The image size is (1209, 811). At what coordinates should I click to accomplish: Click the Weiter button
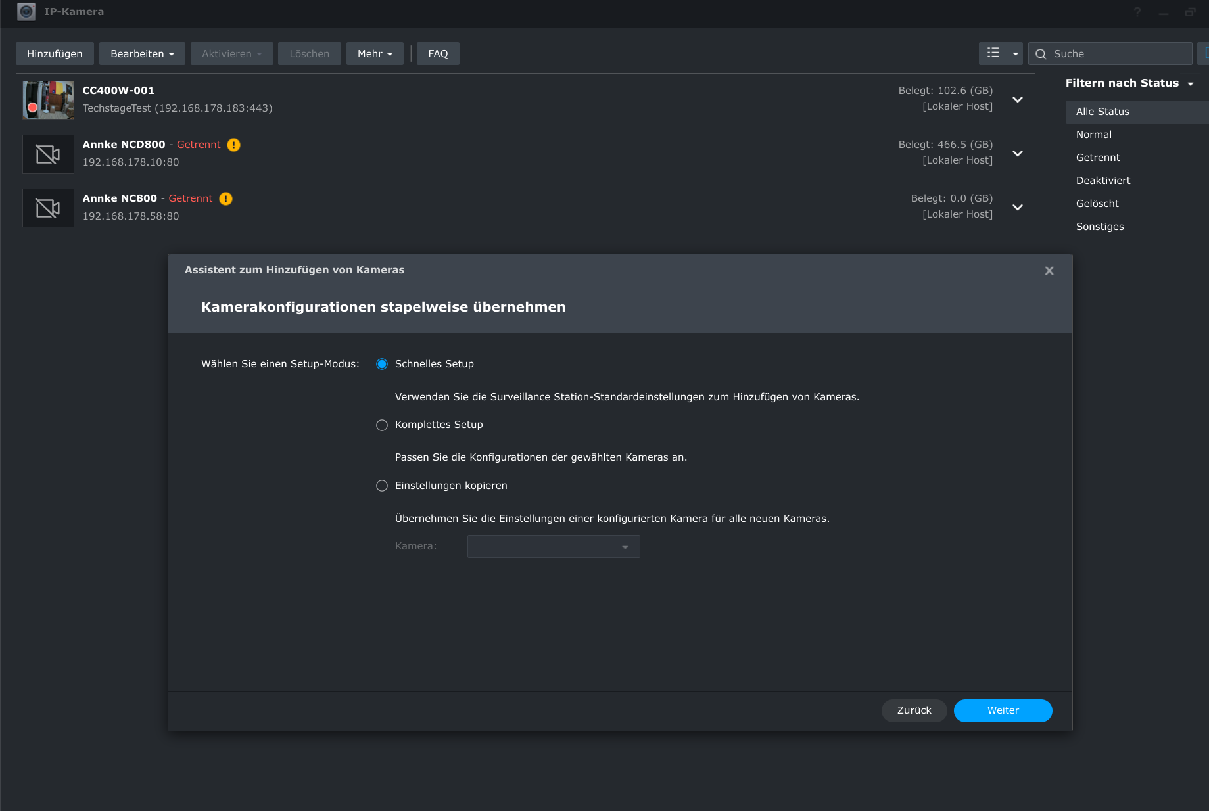coord(1003,710)
